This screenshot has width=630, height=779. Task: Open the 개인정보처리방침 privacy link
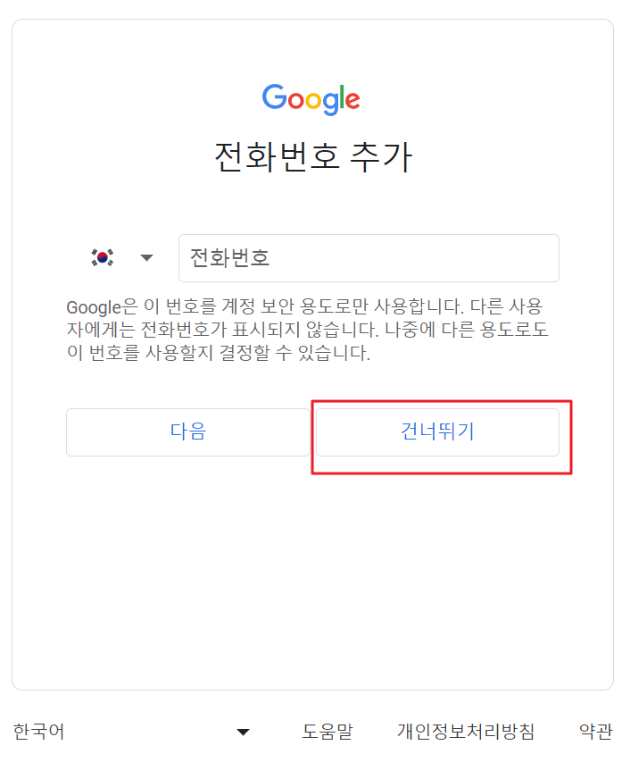click(466, 731)
